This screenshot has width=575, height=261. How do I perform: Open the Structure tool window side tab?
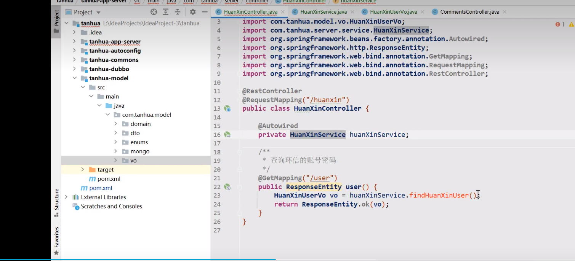coord(56,203)
